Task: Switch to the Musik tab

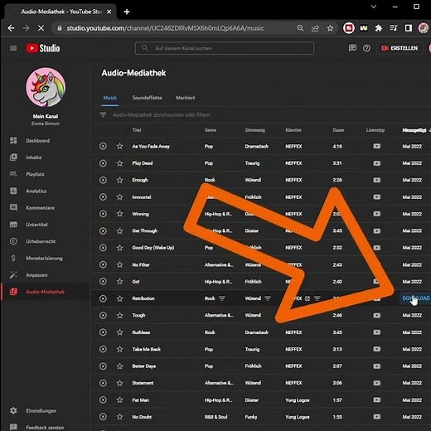Action: 110,98
